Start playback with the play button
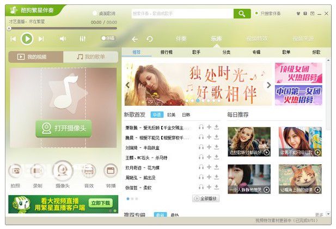This screenshot has height=229, width=336. tap(27, 39)
